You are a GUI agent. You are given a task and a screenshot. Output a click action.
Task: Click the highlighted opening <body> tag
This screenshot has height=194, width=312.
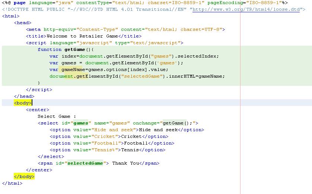pos(23,103)
